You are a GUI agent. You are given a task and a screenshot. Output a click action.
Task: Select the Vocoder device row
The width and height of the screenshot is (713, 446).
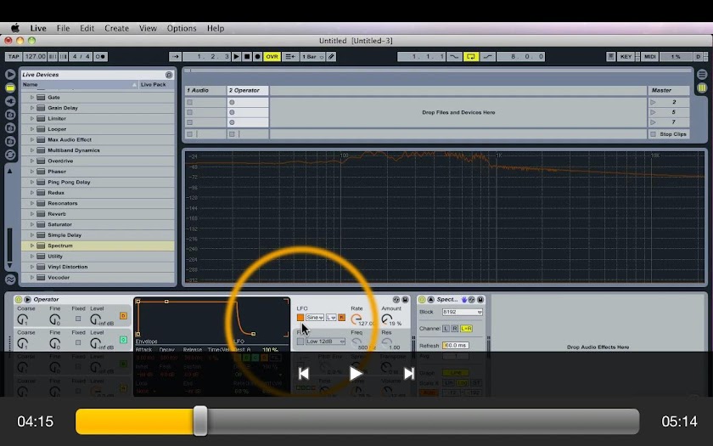(x=98, y=278)
